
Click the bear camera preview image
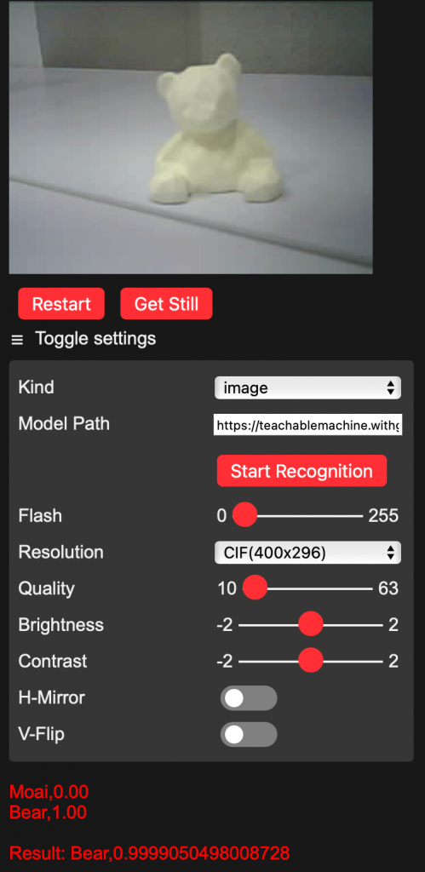tap(191, 137)
